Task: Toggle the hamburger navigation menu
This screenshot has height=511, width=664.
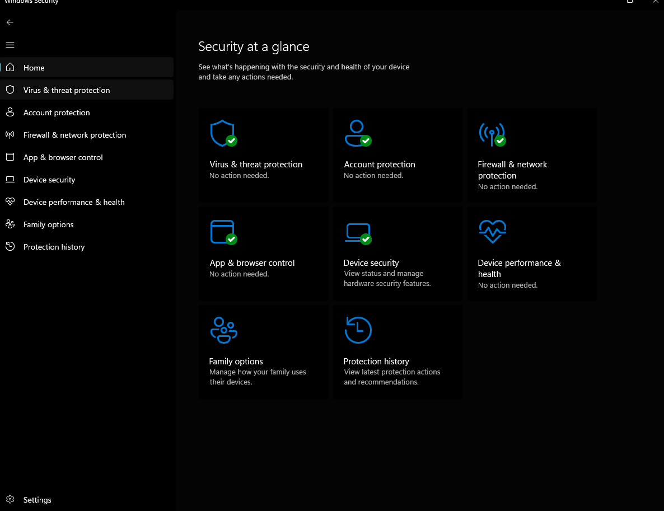Action: (10, 45)
